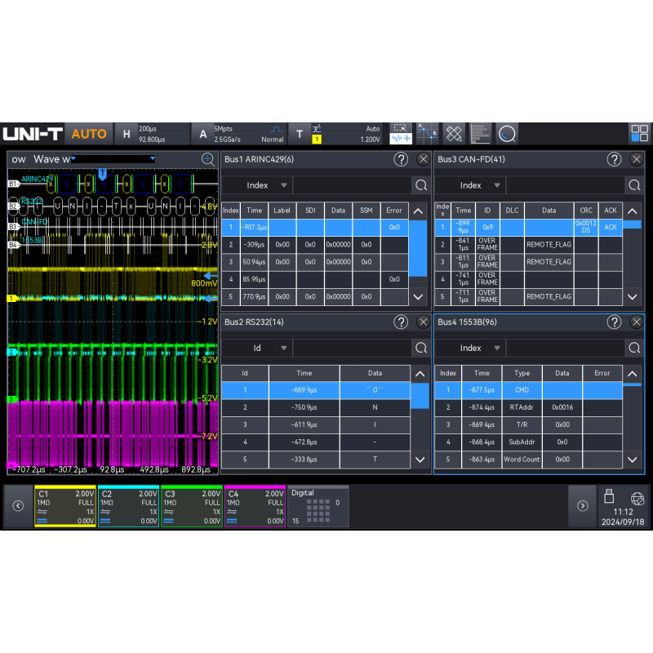Click the CRC column header in Bus3
This screenshot has height=653, width=653.
(586, 211)
